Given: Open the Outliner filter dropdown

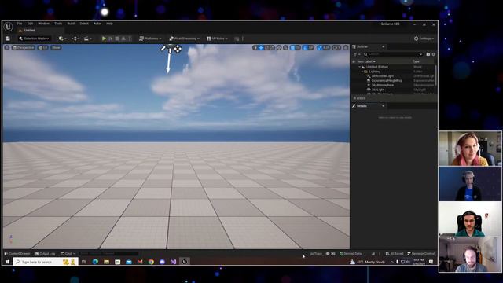Looking at the screenshot, I should pyautogui.click(x=356, y=54).
